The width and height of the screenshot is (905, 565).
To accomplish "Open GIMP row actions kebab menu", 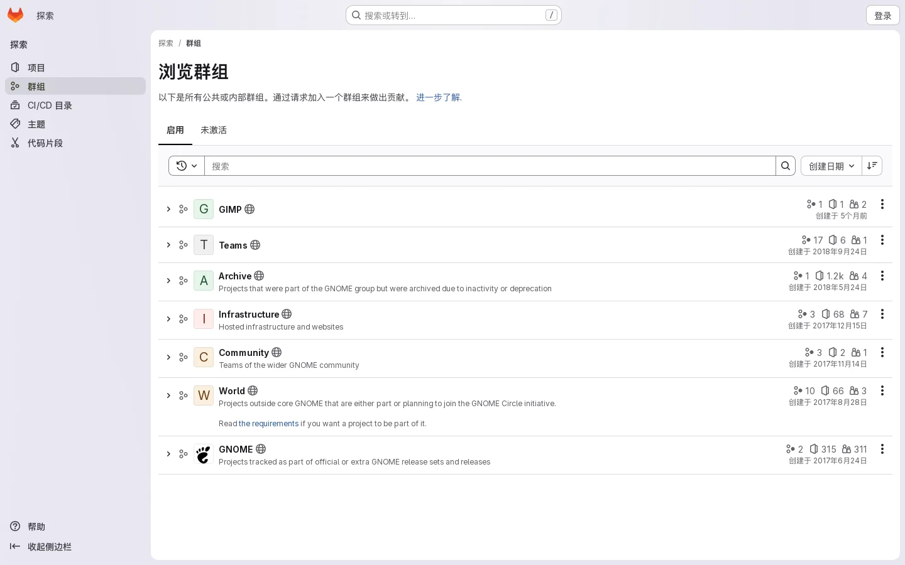I will point(882,204).
